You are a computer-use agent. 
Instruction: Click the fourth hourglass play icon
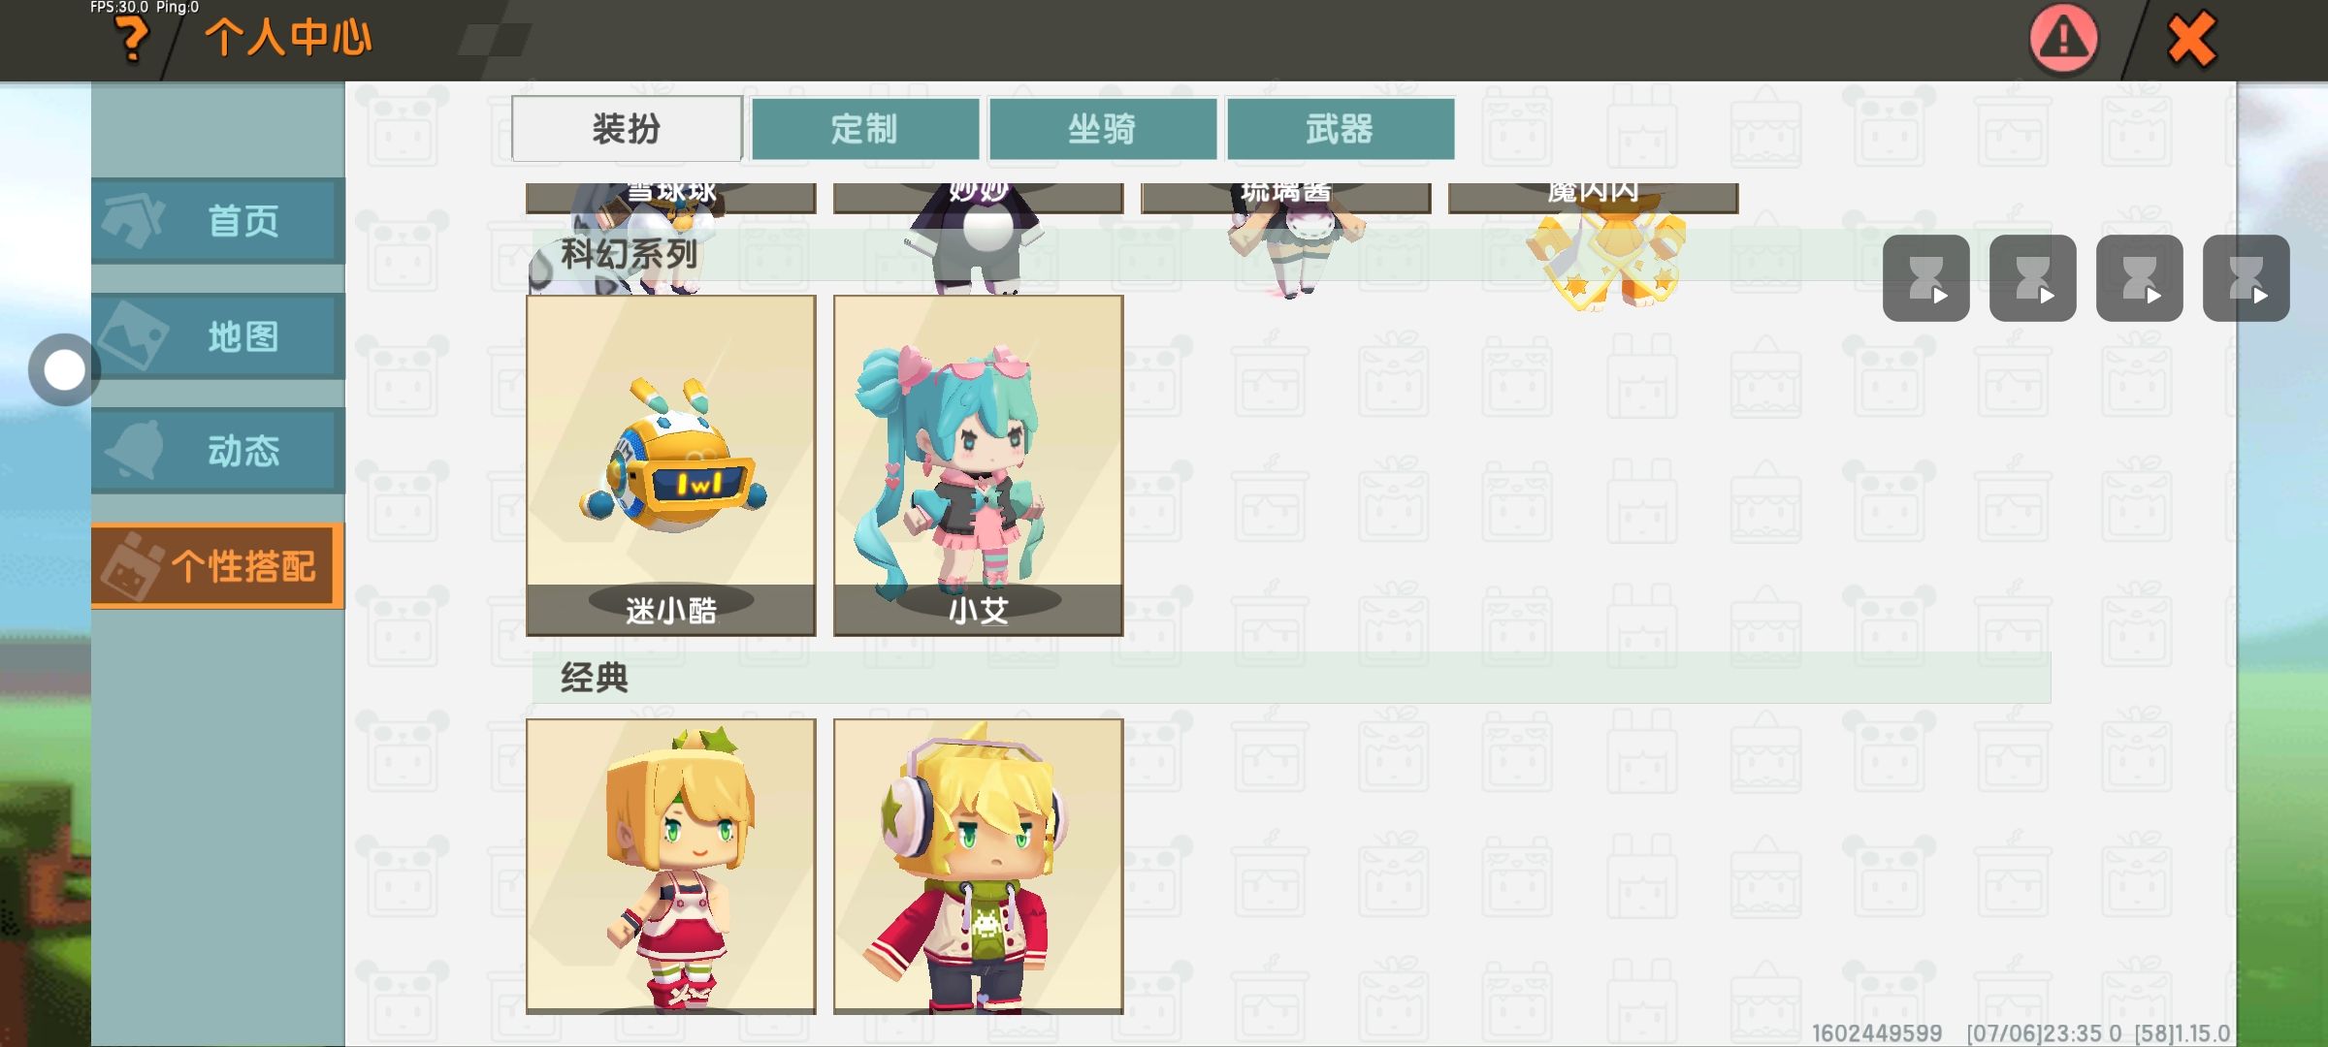point(2246,277)
